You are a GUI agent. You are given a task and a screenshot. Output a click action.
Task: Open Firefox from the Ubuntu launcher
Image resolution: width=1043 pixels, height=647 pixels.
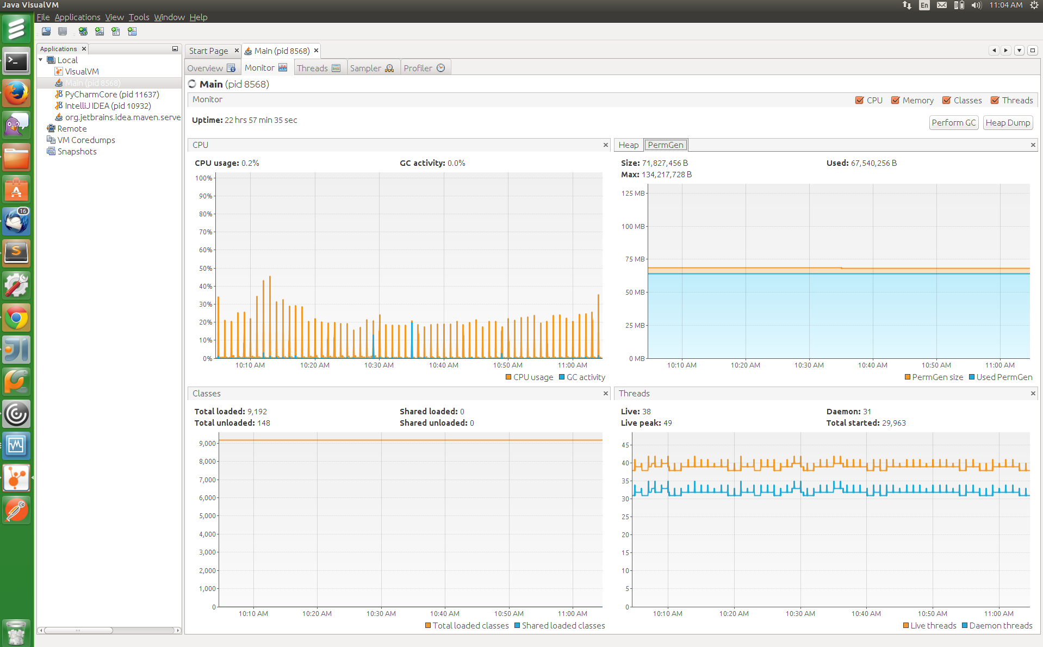point(16,94)
